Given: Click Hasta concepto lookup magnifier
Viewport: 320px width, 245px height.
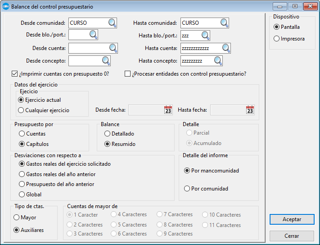Looking at the screenshot, I should tap(218, 60).
